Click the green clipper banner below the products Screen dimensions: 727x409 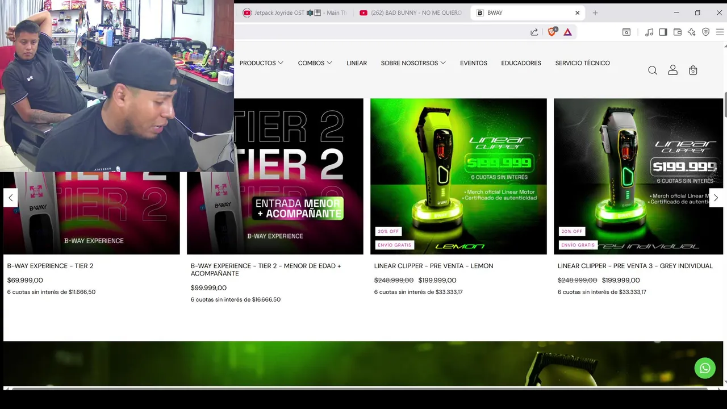(363, 364)
